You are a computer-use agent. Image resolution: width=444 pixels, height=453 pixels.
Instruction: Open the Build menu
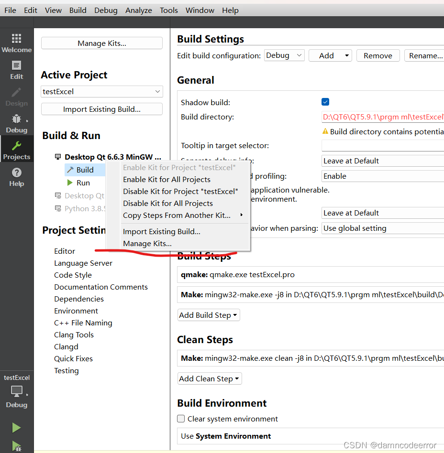pos(78,11)
